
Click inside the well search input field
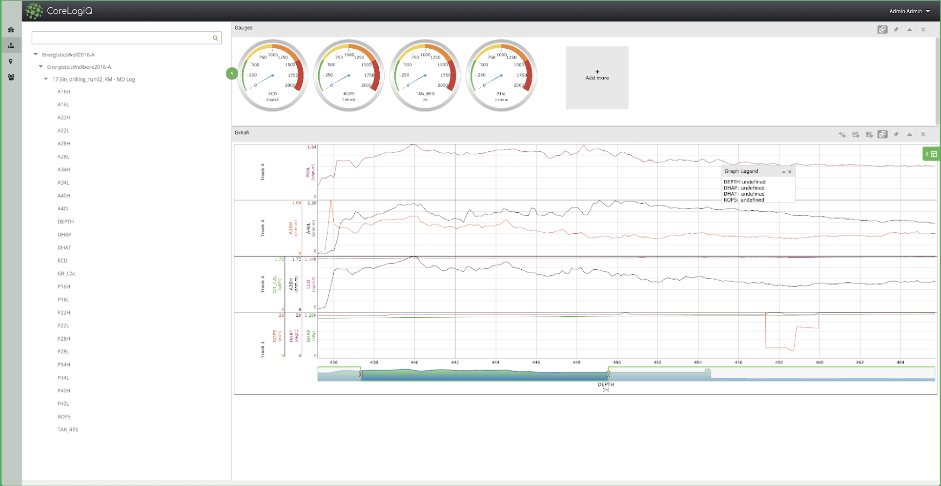122,38
